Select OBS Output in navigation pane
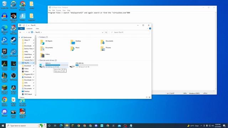Screen dimensions: 228x128 pos(28,94)
